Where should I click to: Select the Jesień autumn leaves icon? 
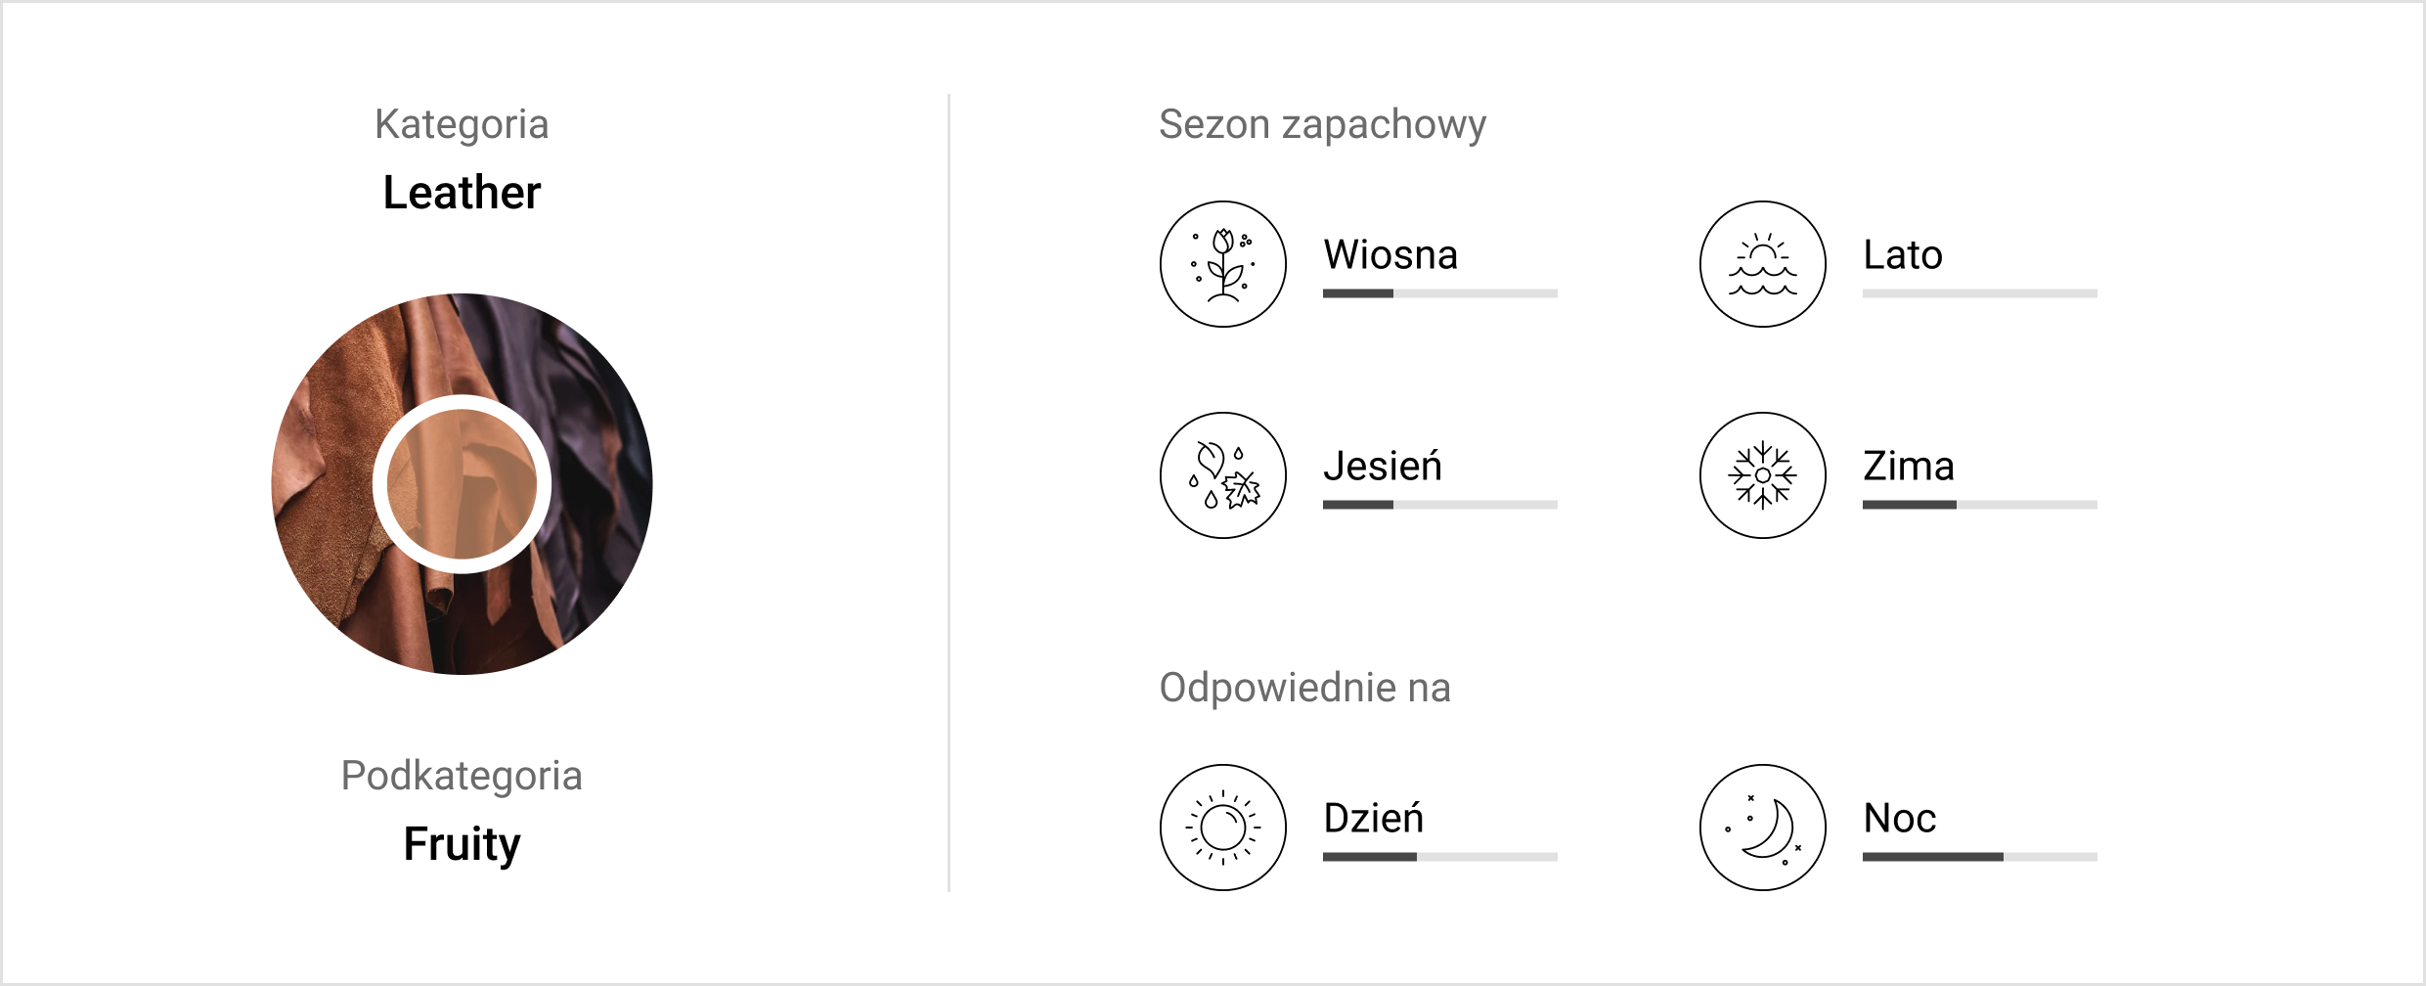1222,475
